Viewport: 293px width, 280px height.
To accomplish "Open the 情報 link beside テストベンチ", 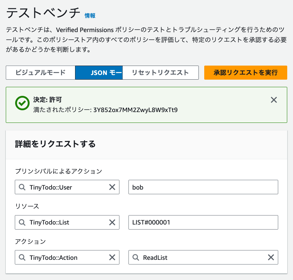I will click(x=90, y=15).
